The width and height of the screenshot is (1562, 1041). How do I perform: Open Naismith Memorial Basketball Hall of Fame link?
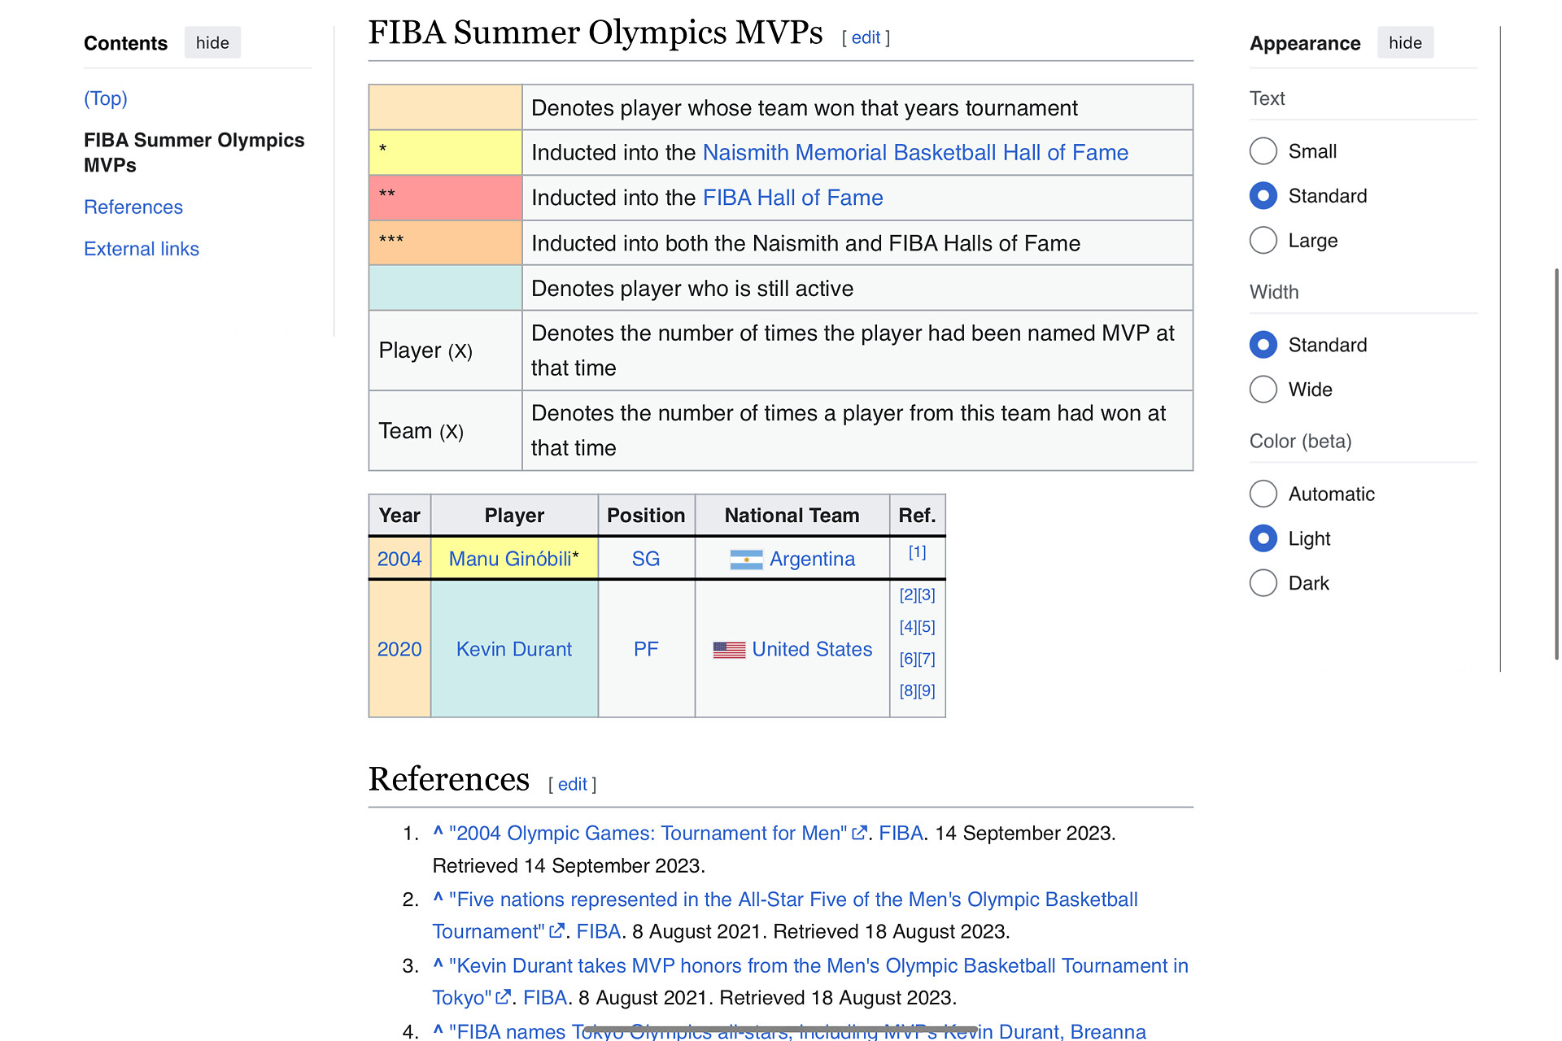coord(915,153)
